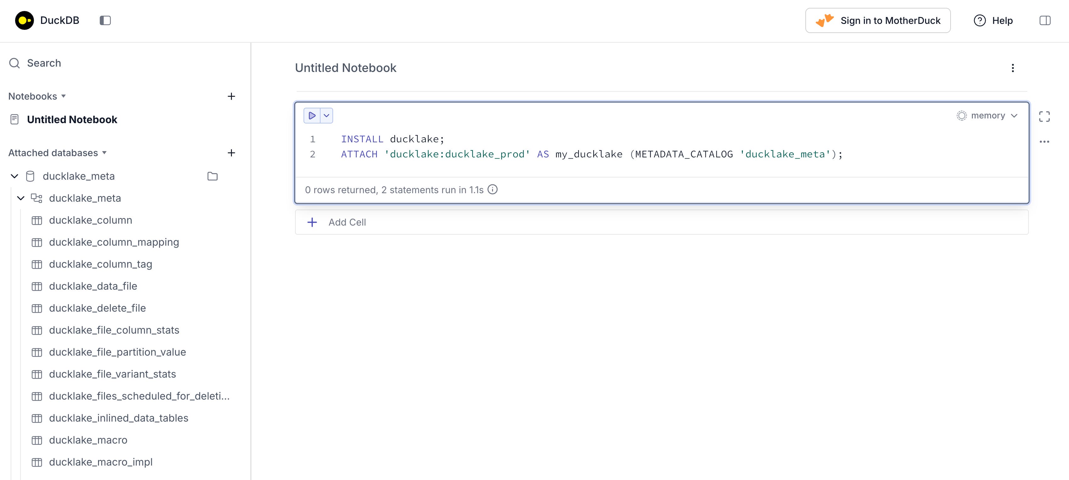Collapse the Notebooks section
Screen dimensions: 1069x480
(37, 96)
